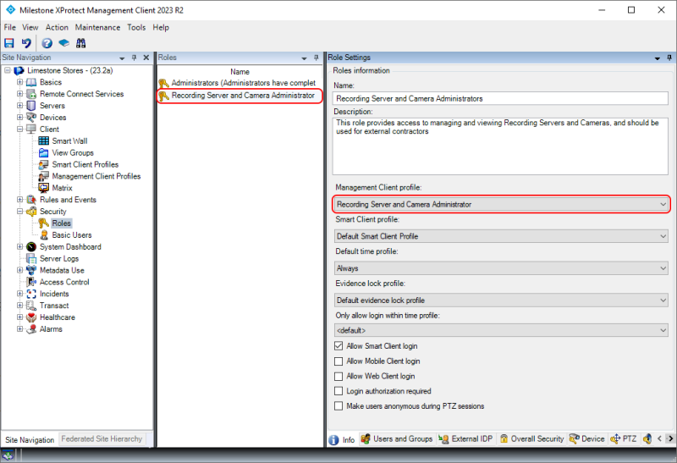Uncheck Allow Smart Client login
The height and width of the screenshot is (463, 677).
(x=338, y=346)
